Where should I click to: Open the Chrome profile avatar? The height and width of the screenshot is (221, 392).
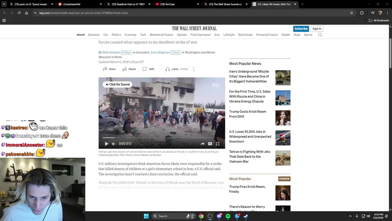pos(380,13)
